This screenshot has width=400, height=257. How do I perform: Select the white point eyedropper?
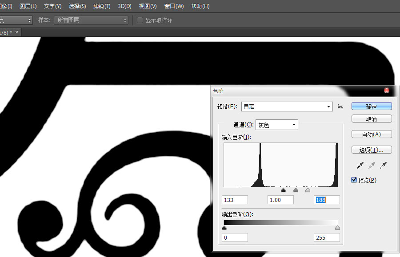[383, 166]
